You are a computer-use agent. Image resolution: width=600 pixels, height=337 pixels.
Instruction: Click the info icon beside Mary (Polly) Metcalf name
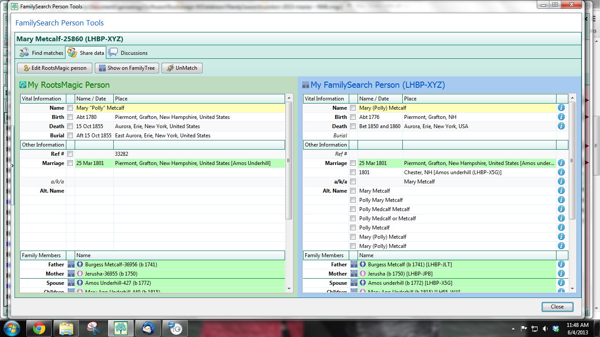[x=561, y=108]
